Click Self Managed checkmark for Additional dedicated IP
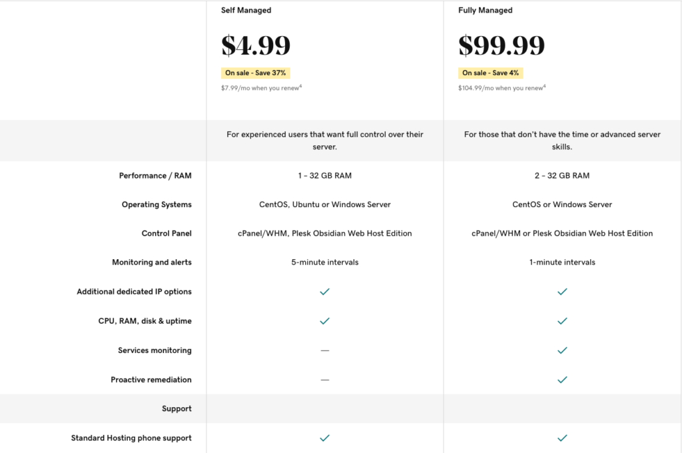Screen dimensions: 682x453 (324, 292)
